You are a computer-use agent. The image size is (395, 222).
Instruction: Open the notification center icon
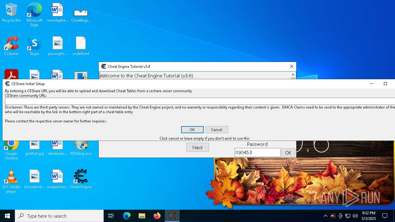385,216
